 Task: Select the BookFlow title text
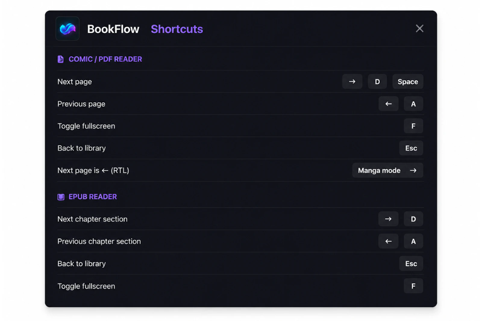[x=113, y=29]
